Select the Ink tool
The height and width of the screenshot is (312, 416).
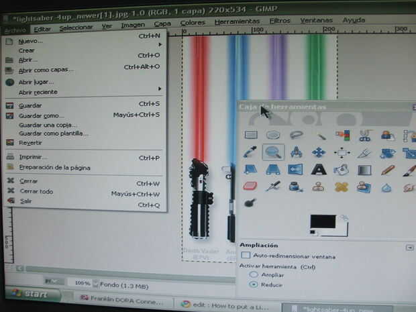pos(295,187)
